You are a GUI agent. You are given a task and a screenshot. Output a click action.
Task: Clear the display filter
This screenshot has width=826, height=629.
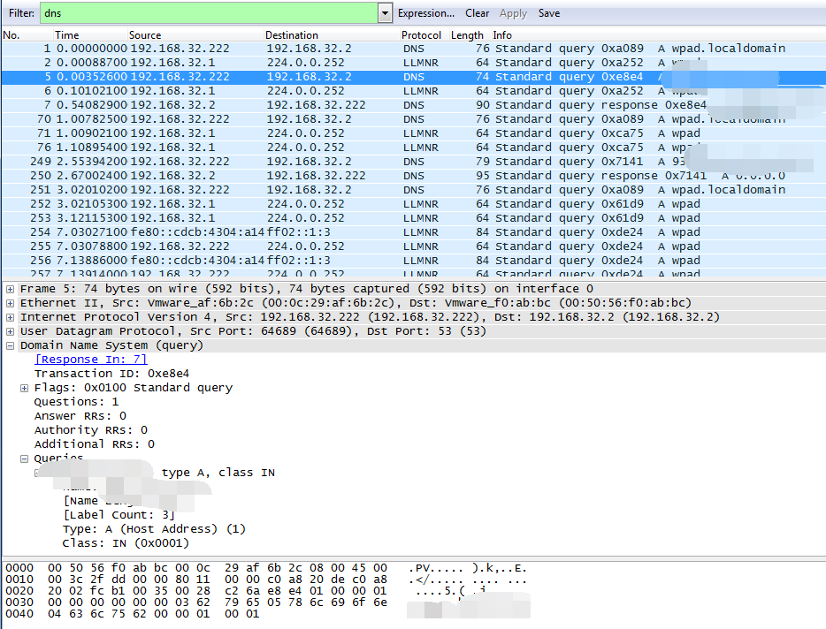(x=478, y=13)
